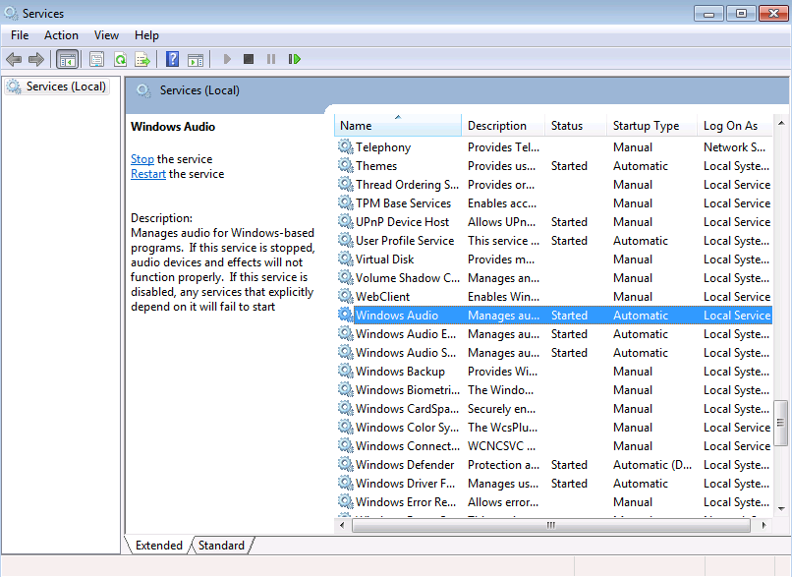Click the Restart the service link

[x=148, y=174]
